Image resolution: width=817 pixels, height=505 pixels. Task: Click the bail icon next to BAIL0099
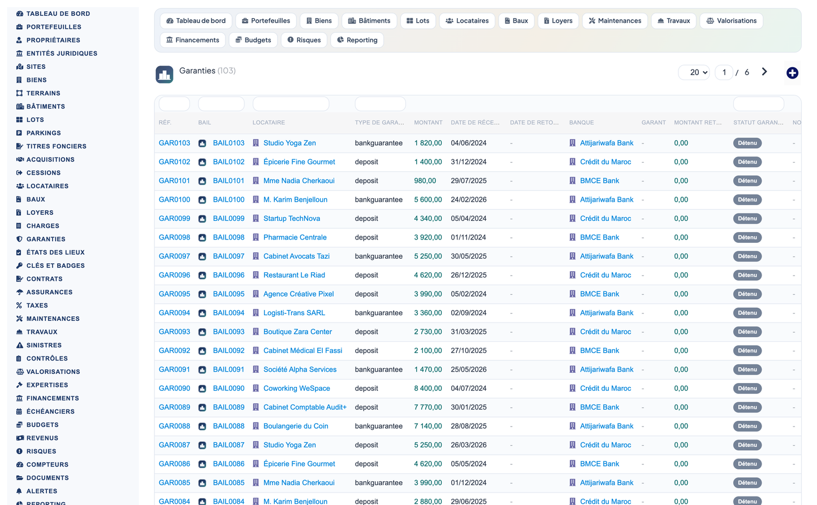click(x=202, y=219)
